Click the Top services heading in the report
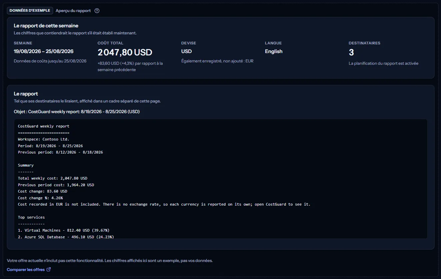This screenshot has width=441, height=279. pyautogui.click(x=31, y=217)
